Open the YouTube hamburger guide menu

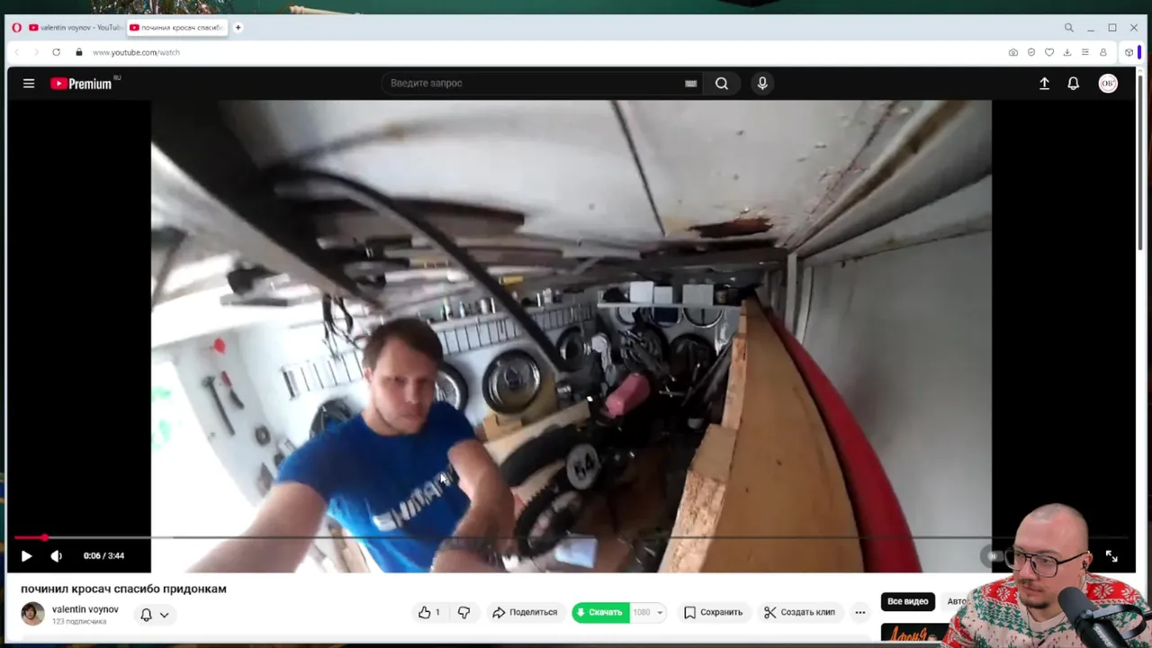(x=29, y=84)
